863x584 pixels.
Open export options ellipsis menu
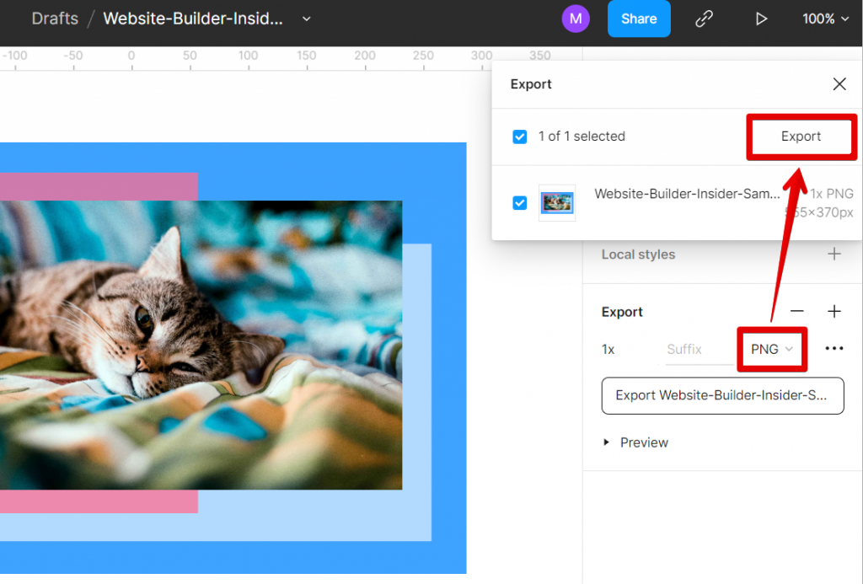[834, 348]
